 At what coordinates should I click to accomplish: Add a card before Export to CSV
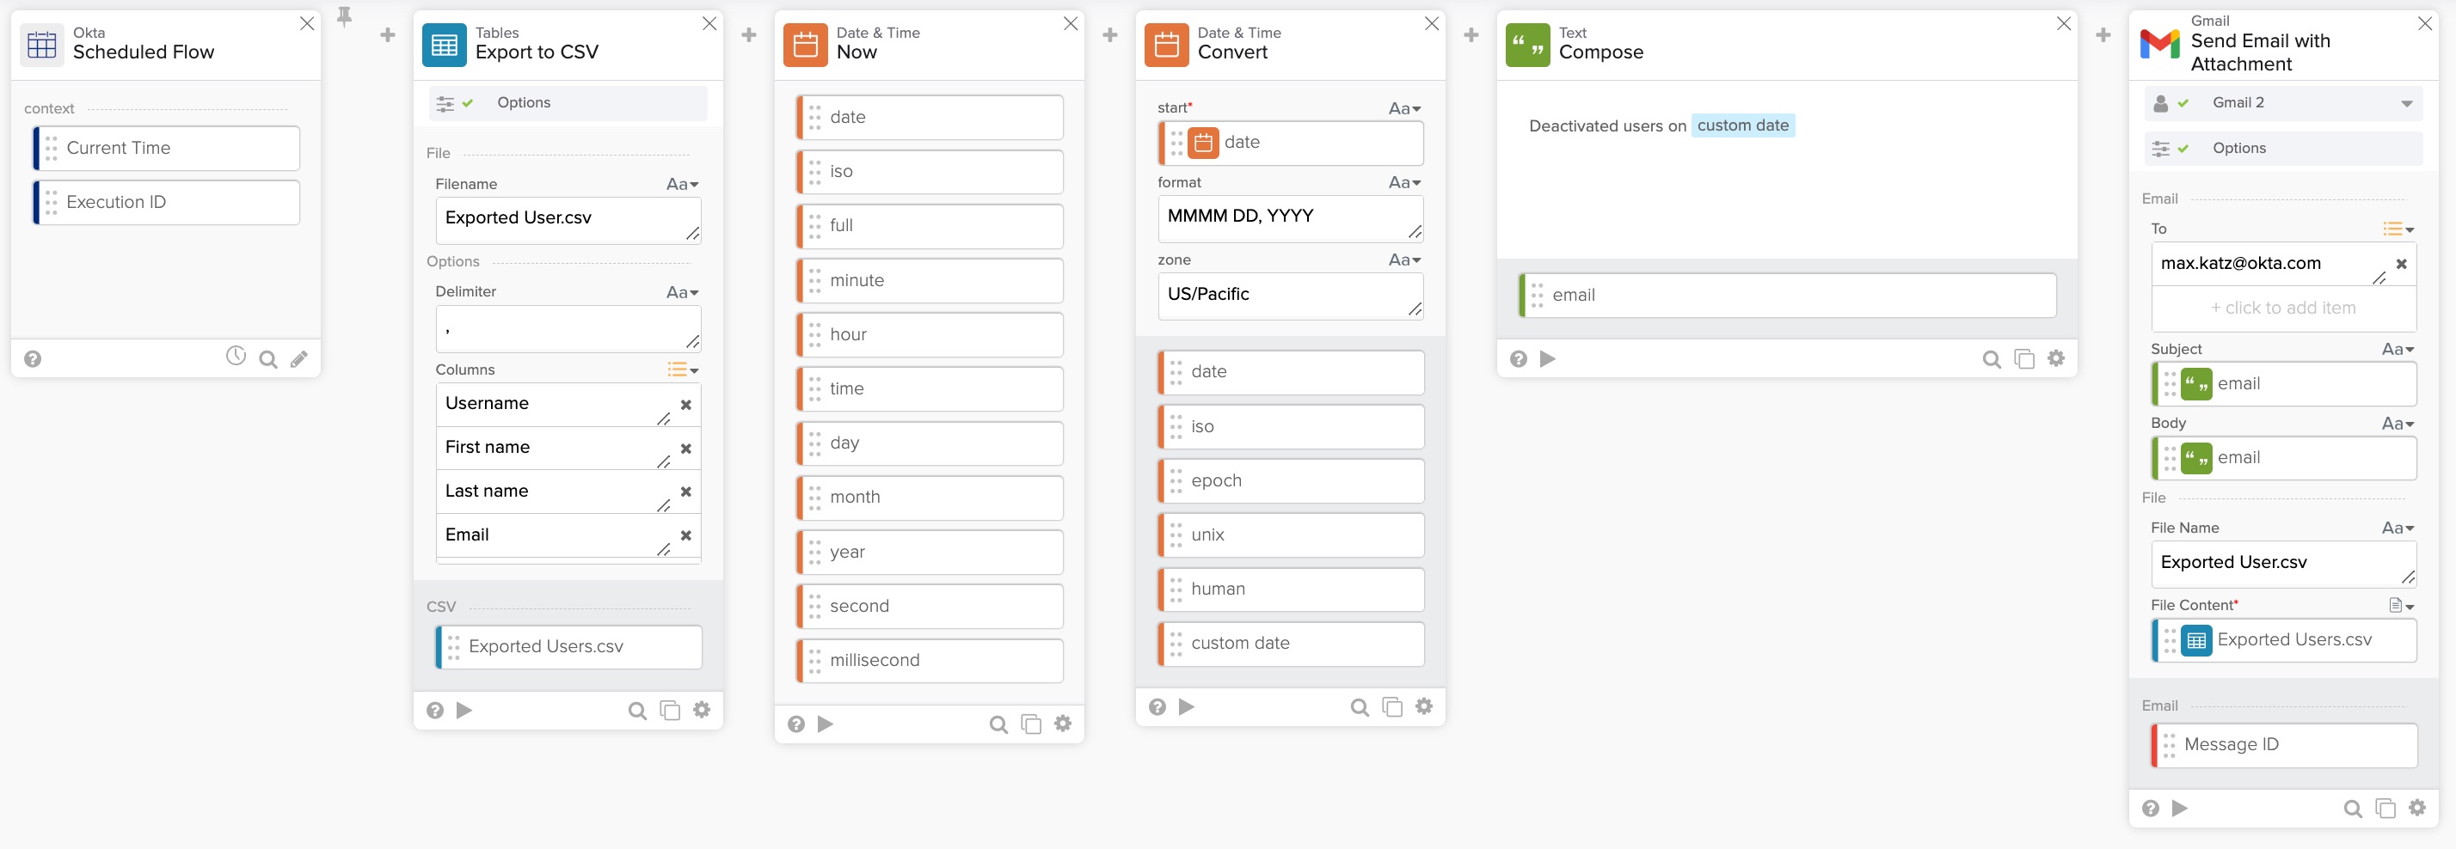[x=388, y=35]
